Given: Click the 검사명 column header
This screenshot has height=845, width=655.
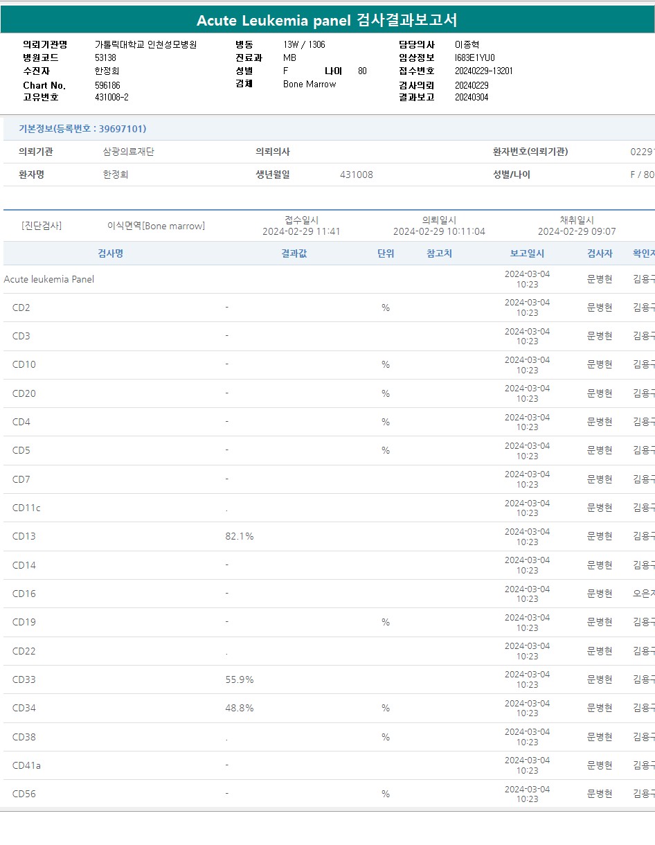Looking at the screenshot, I should pos(110,254).
